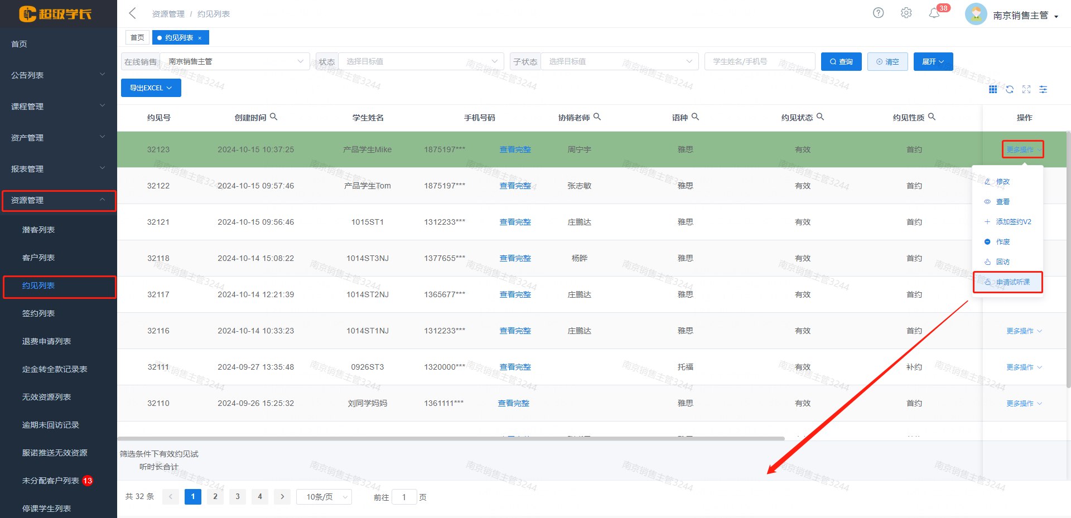The height and width of the screenshot is (518, 1071).
Task: Toggle fullscreen table view
Action: click(1026, 89)
